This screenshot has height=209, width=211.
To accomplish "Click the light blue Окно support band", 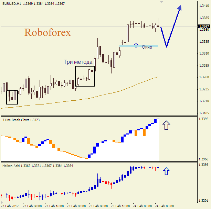I will click(x=127, y=46).
